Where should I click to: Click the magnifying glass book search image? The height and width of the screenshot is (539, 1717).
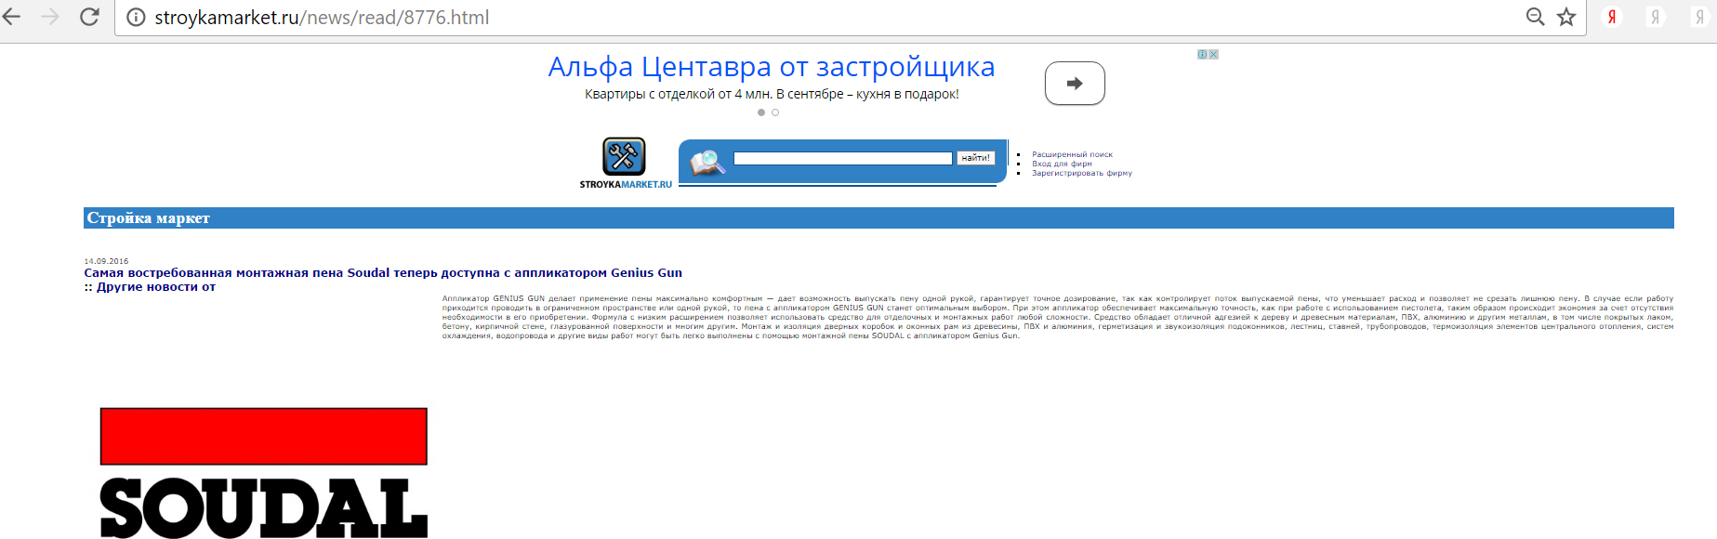[x=707, y=163]
